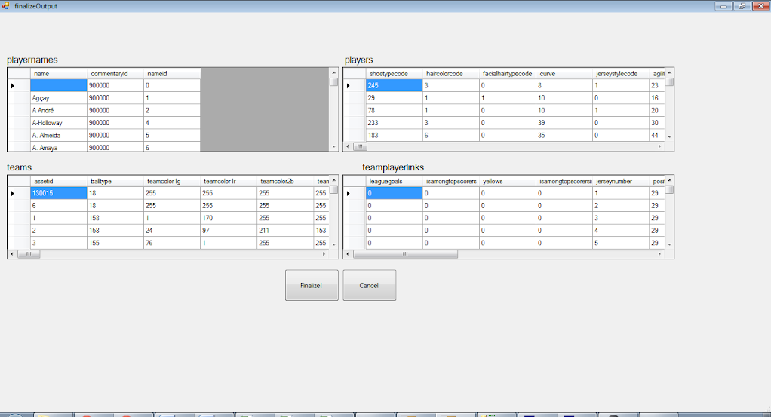This screenshot has height=417, width=771.
Task: Click the right arrow of teams horizontal scrollbar
Action: 324,254
